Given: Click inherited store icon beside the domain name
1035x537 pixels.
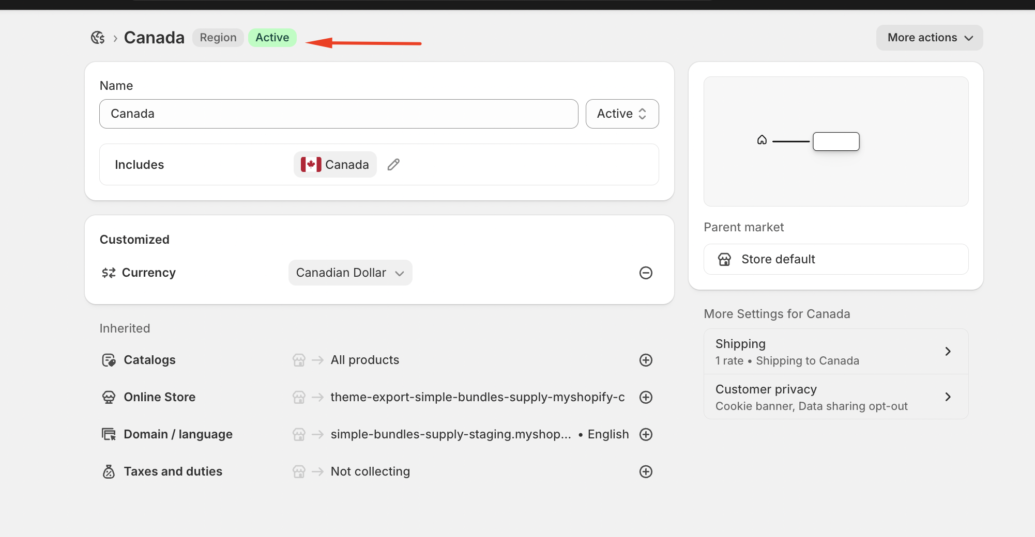Looking at the screenshot, I should 299,434.
